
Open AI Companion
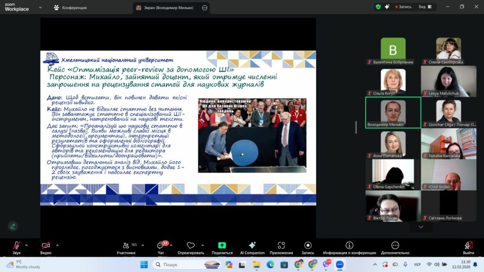pyautogui.click(x=252, y=246)
